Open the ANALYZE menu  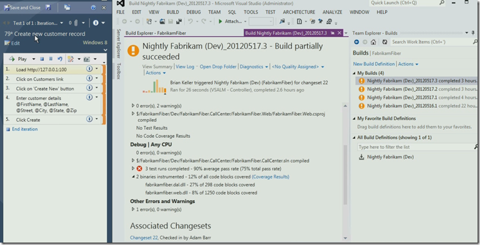(x=332, y=12)
